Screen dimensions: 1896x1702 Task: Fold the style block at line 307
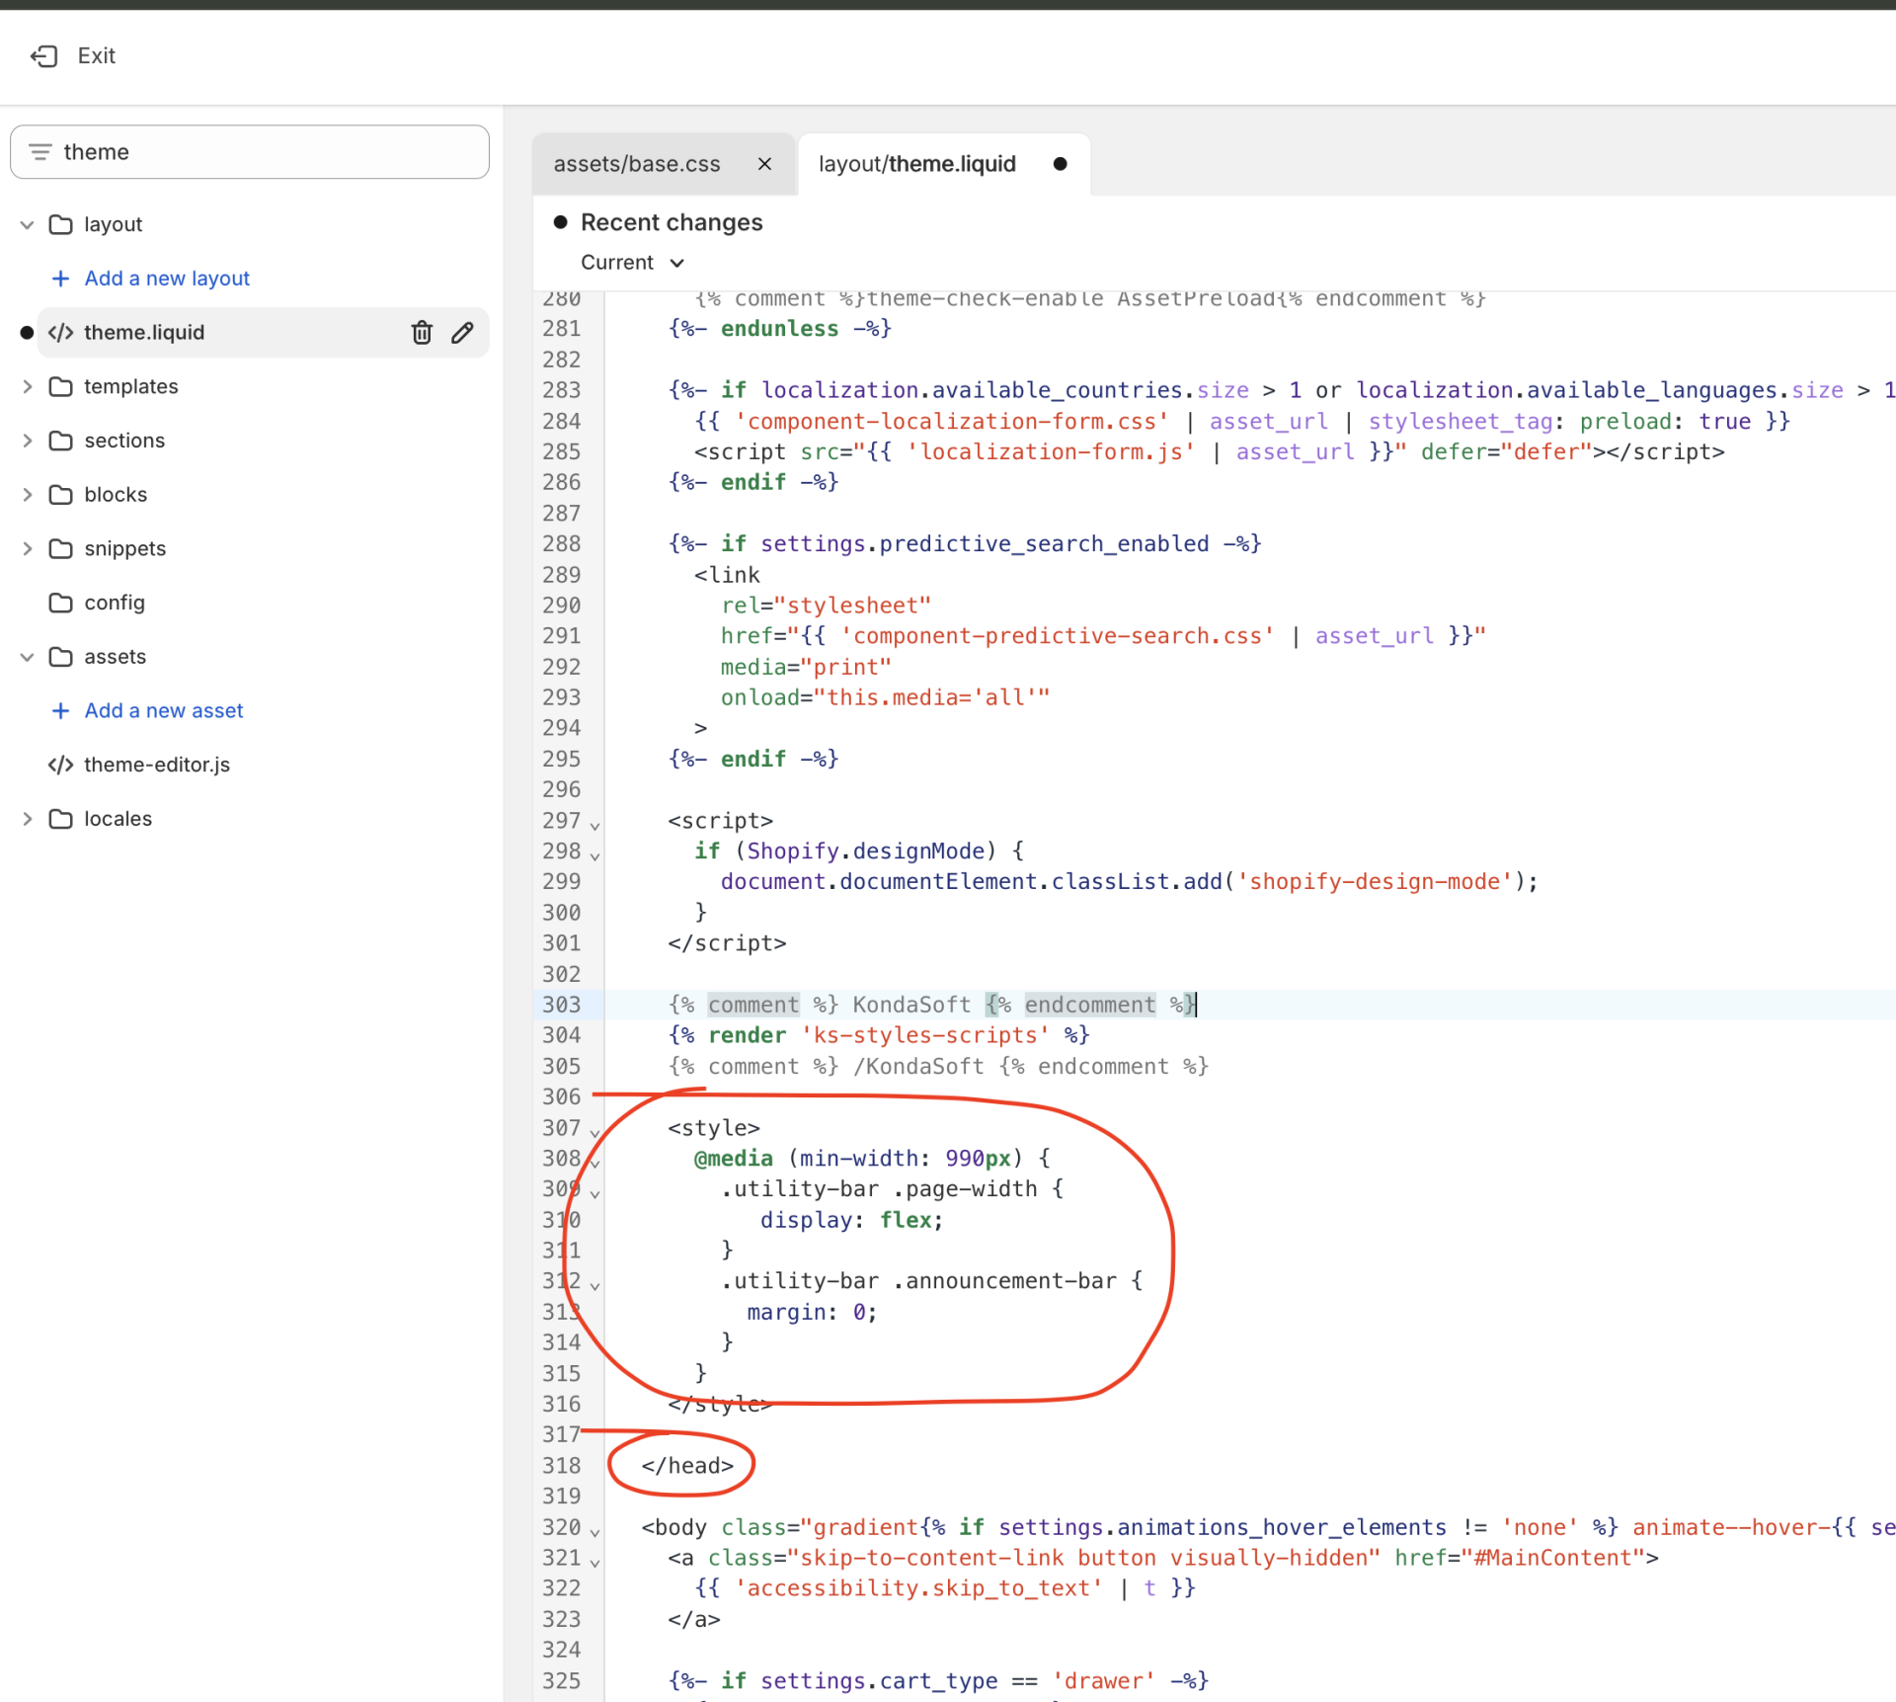point(594,1132)
